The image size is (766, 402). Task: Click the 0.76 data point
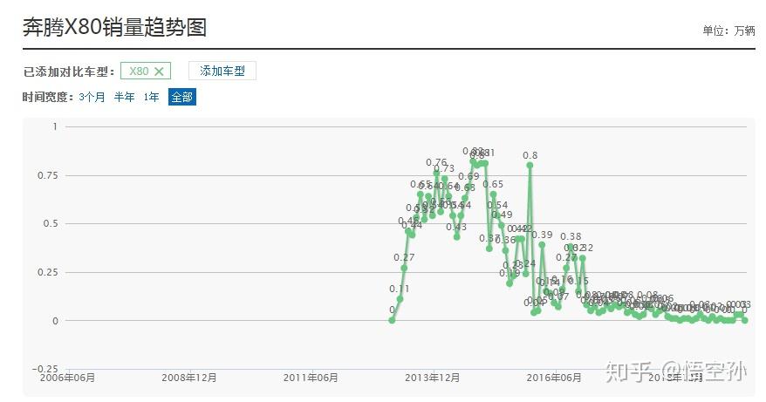click(x=436, y=173)
